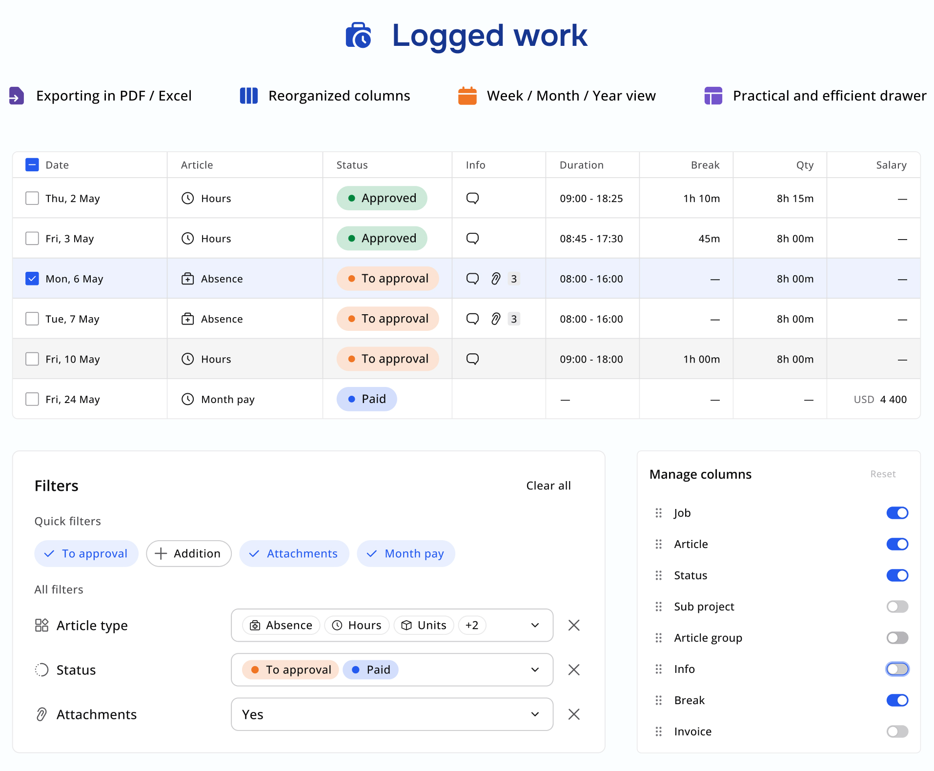This screenshot has width=934, height=771.
Task: Click the orange calendar view icon
Action: [467, 96]
